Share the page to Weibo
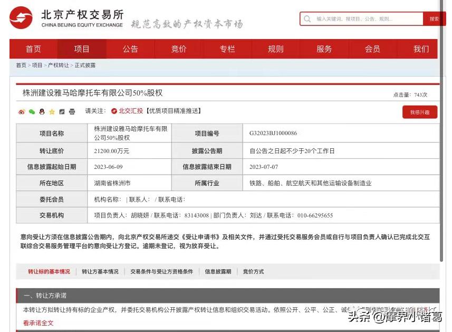 point(22,112)
